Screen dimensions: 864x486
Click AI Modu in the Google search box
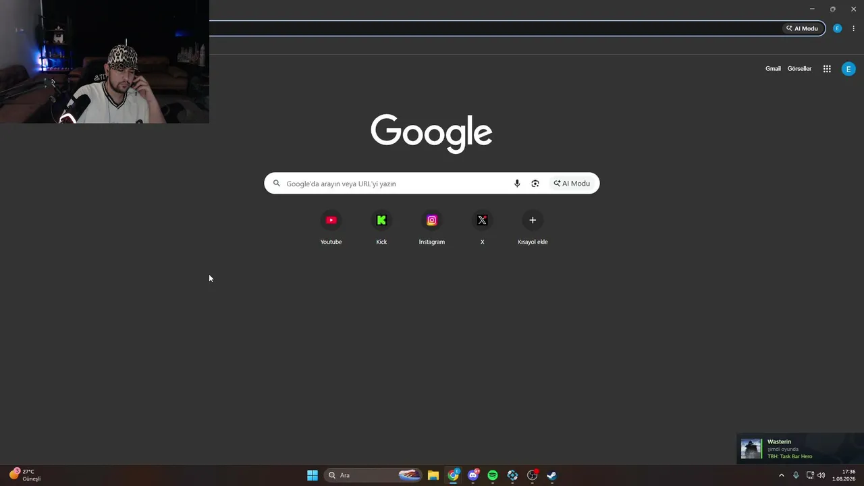[572, 184]
